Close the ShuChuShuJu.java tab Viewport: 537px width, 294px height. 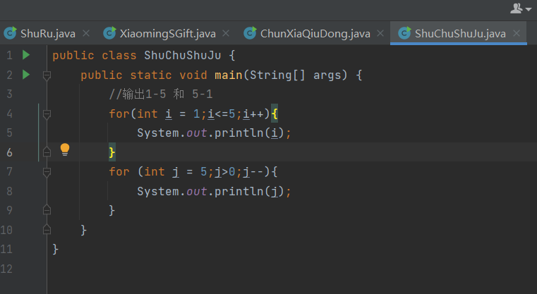517,33
